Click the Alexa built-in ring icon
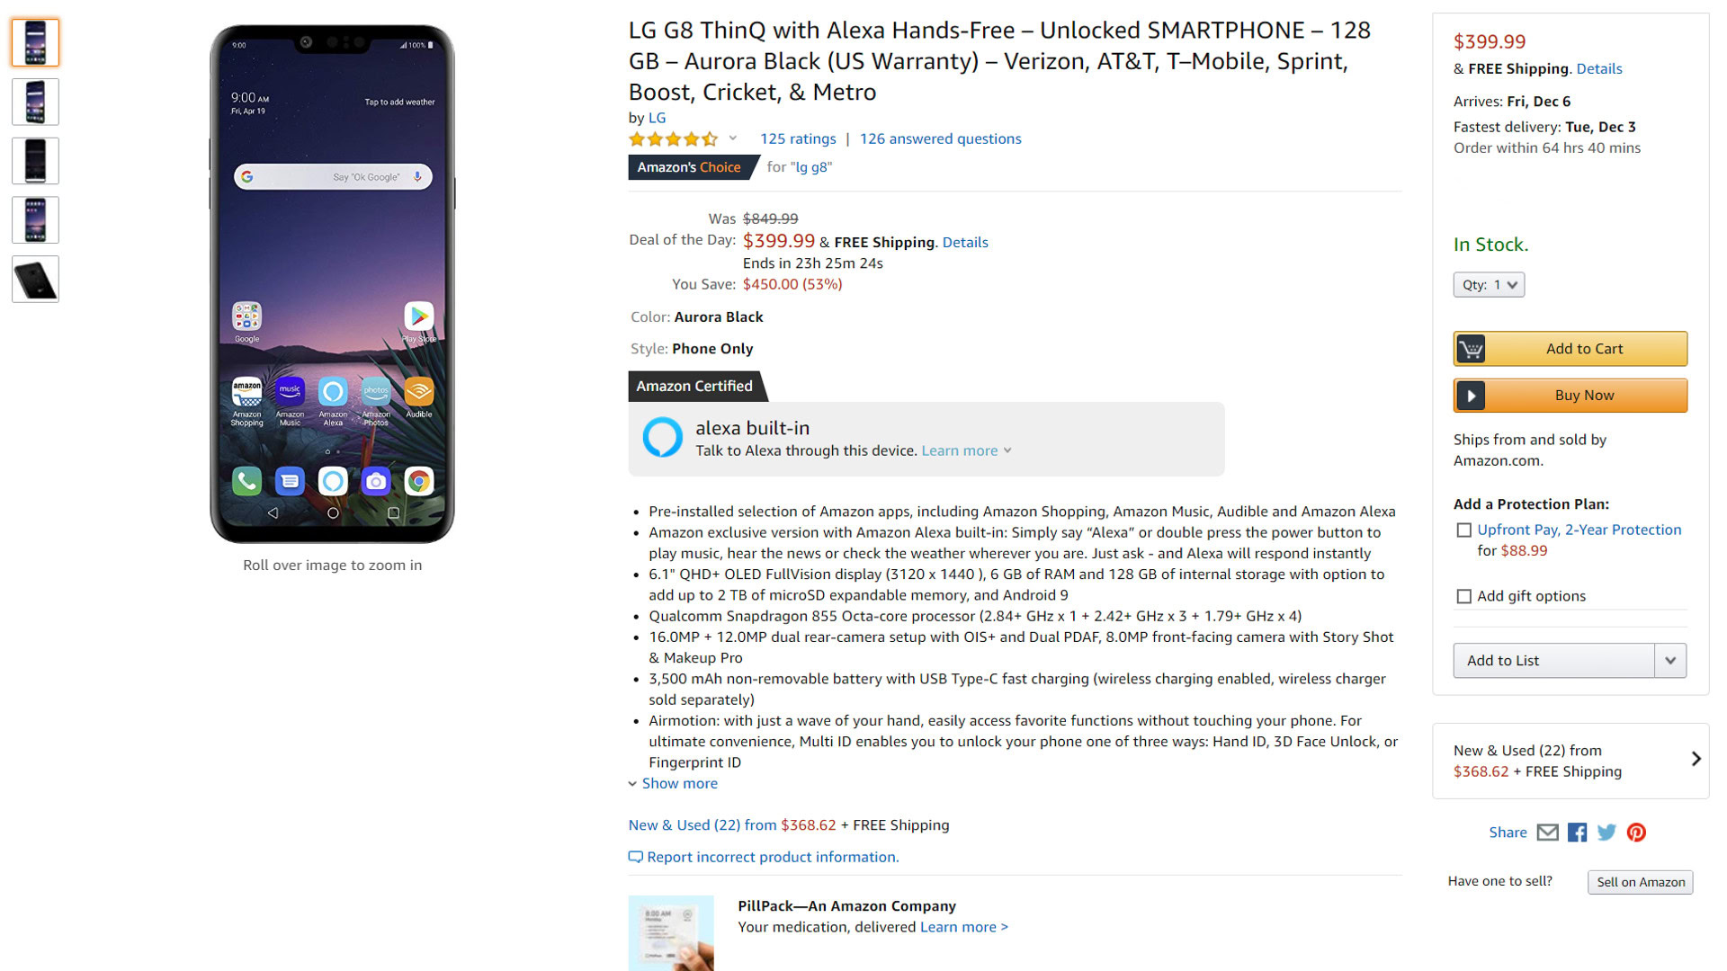The width and height of the screenshot is (1727, 971). tap(663, 438)
